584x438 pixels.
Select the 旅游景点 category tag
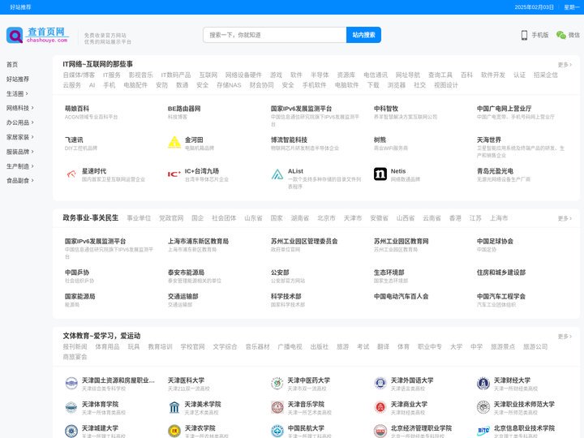click(x=502, y=347)
